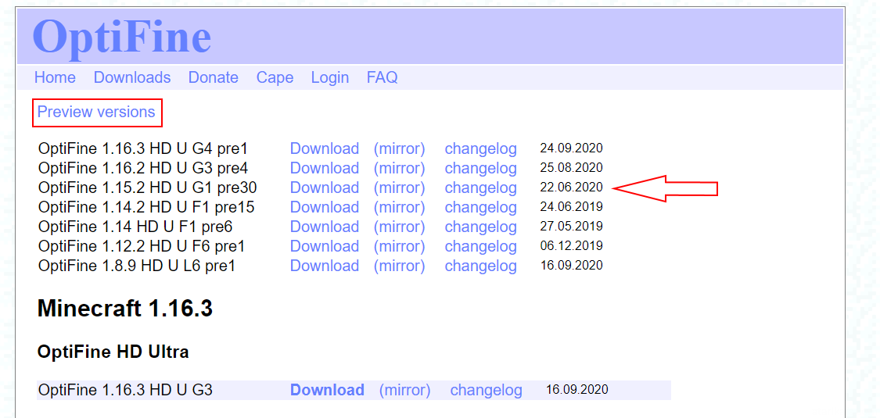This screenshot has height=418, width=880.
Task: Download OptiFine 1.16.3 HD U G4 pre1
Action: 325,148
